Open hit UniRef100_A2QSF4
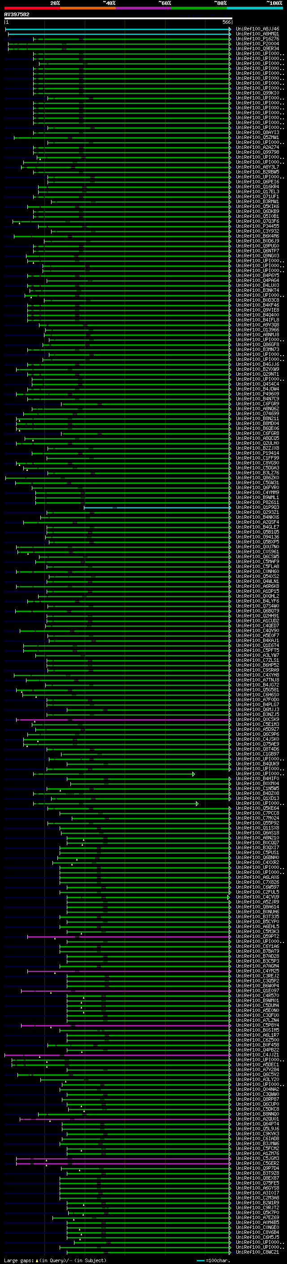 257,522
